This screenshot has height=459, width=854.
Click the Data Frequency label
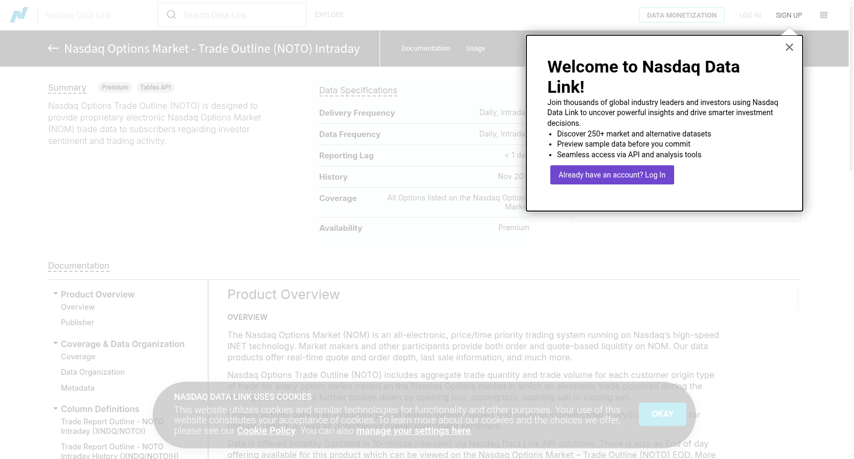click(x=350, y=134)
